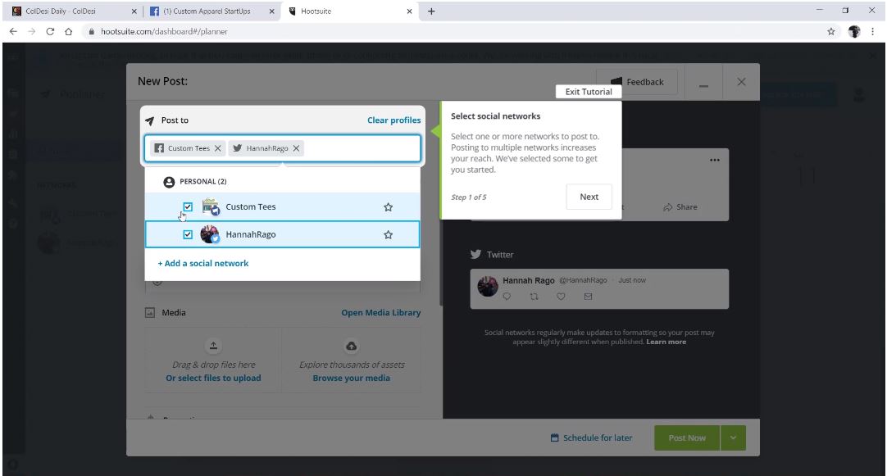Click the browser home icon
Screen dimensions: 887x476
pyautogui.click(x=68, y=32)
